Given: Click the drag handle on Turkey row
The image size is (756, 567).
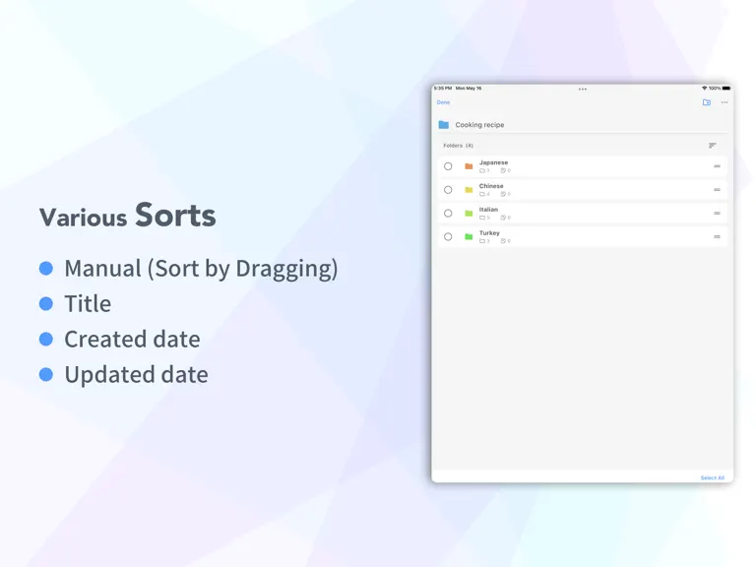Looking at the screenshot, I should [x=717, y=236].
